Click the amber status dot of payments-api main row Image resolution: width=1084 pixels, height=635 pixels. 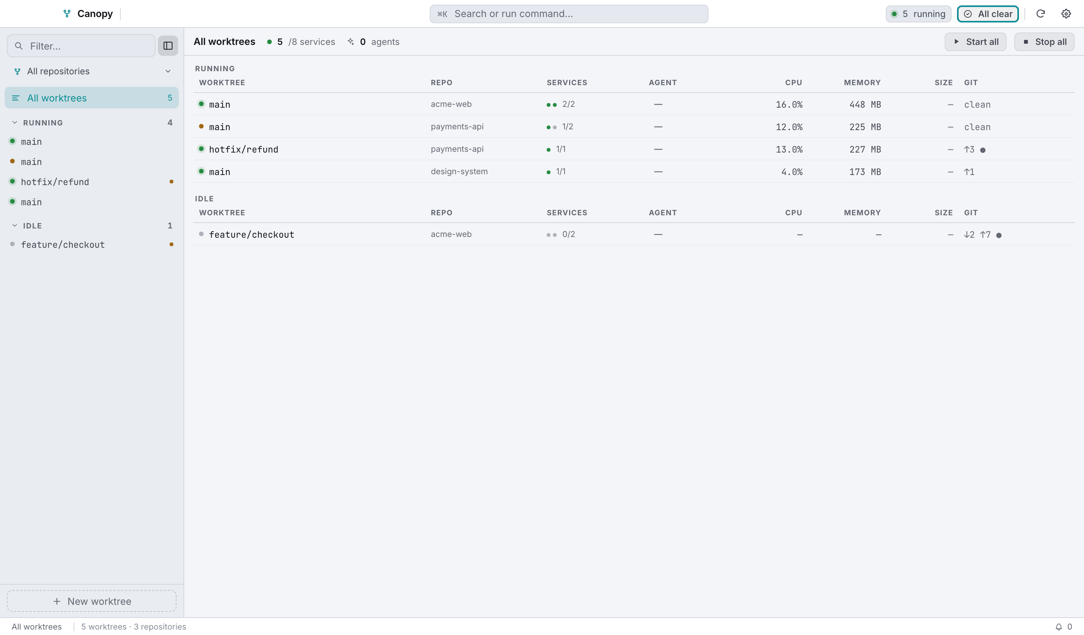[x=201, y=126]
